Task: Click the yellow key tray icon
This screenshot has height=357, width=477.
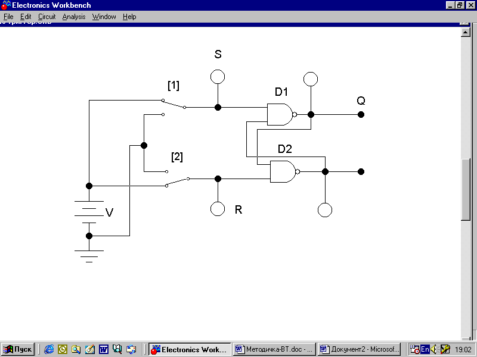Action: coord(445,349)
